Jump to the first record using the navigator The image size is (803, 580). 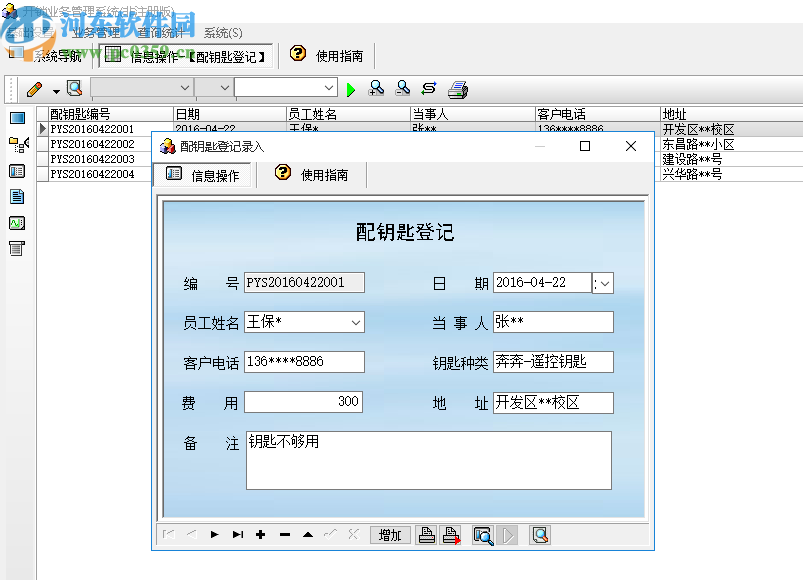coord(168,534)
